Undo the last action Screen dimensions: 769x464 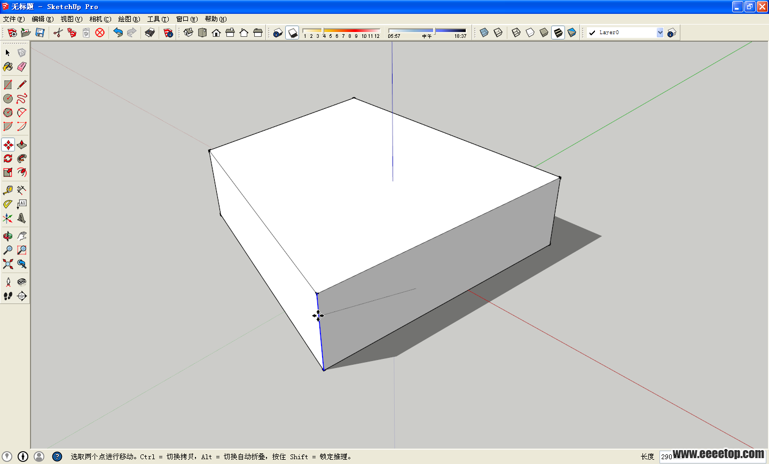[x=118, y=33]
